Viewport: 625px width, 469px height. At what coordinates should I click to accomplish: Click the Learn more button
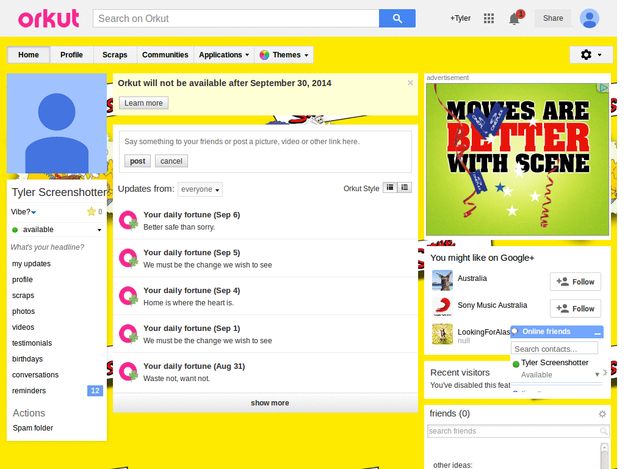point(143,103)
